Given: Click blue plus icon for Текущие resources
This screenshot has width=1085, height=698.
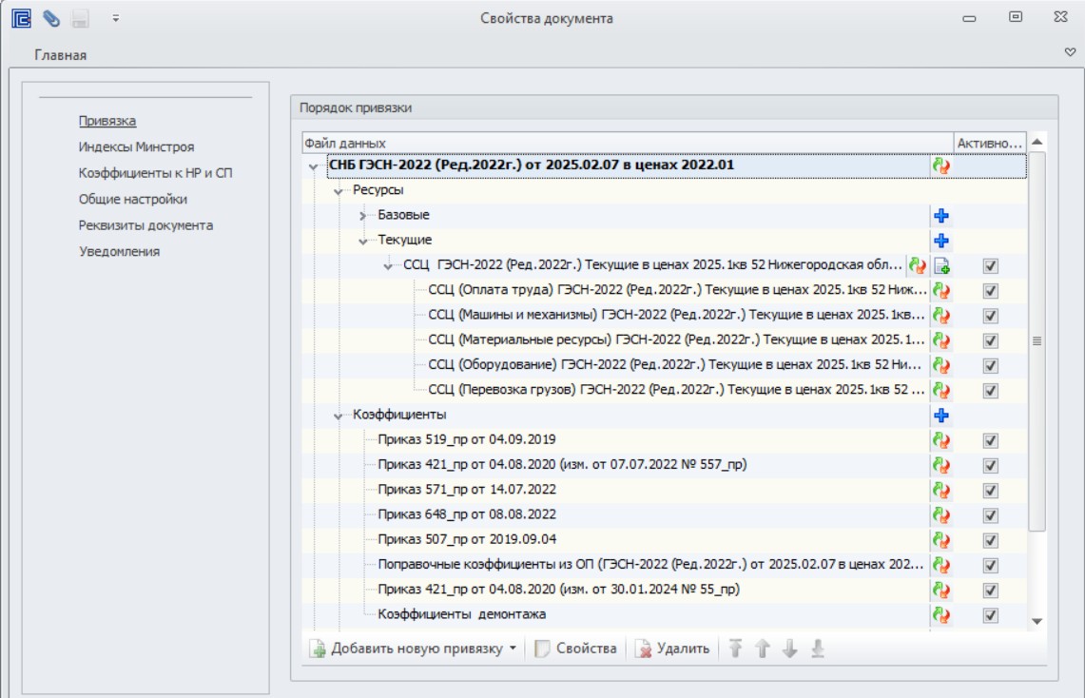Looking at the screenshot, I should point(941,241).
